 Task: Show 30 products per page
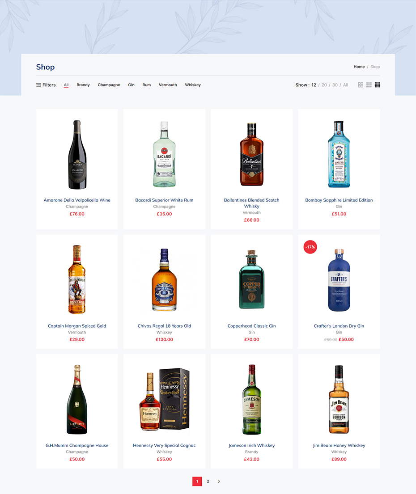pos(335,85)
